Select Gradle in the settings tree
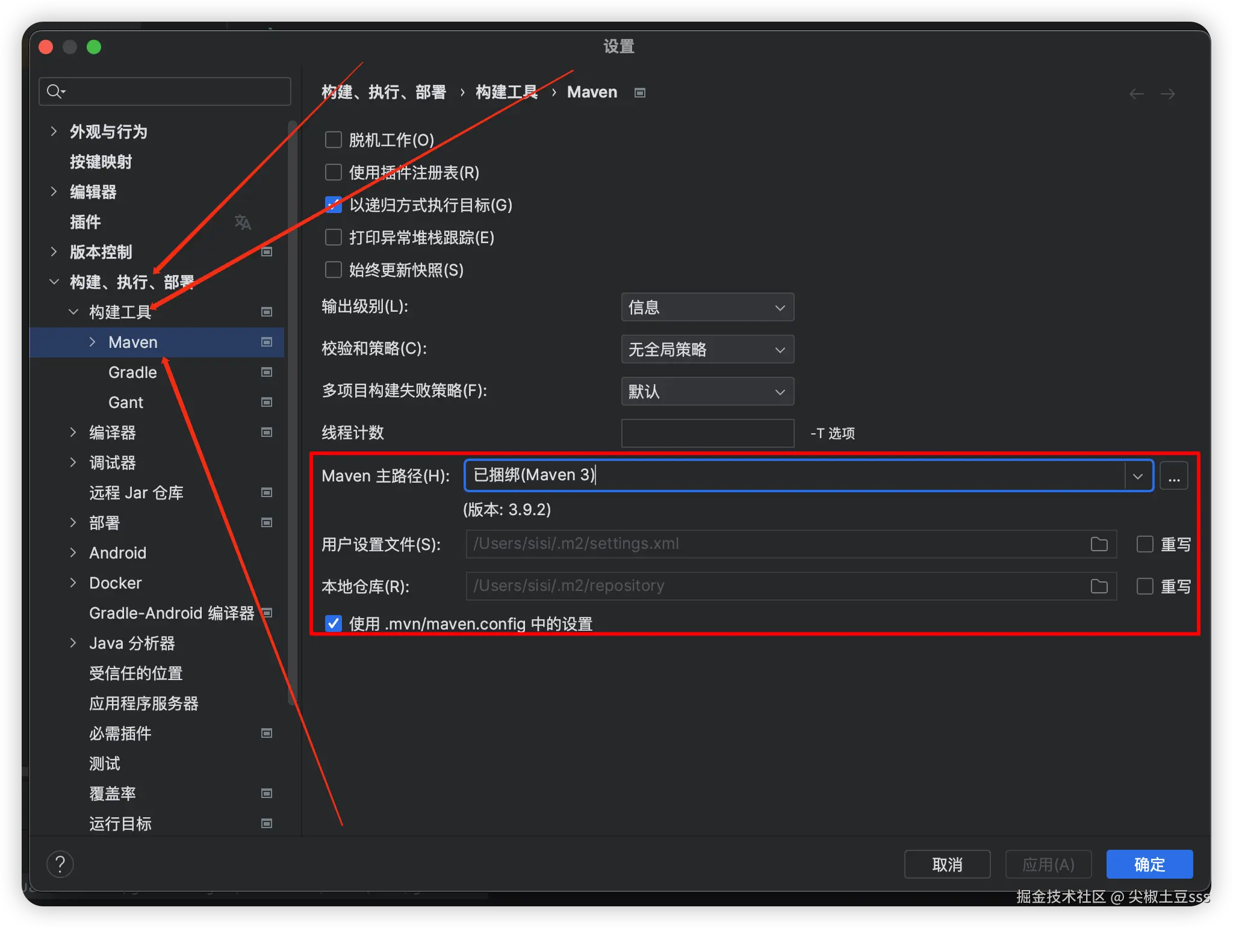 [132, 372]
